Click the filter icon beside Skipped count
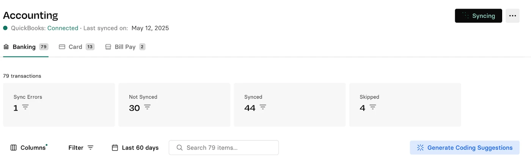This screenshot has width=531, height=158. [373, 107]
